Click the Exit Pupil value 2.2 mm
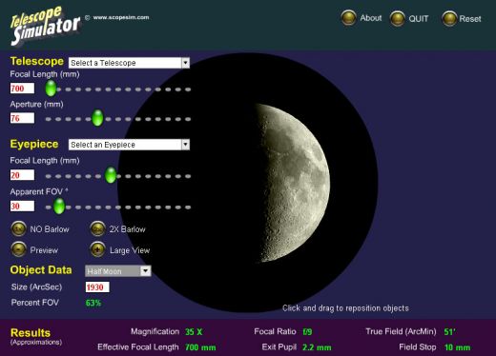Screen dimensions: 496x356 [x=317, y=347]
